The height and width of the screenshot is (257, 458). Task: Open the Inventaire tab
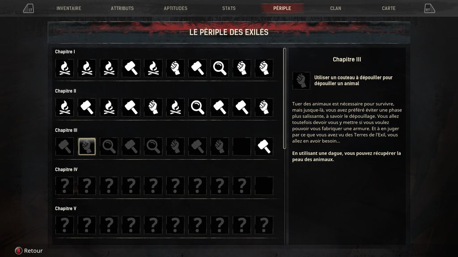(68, 8)
